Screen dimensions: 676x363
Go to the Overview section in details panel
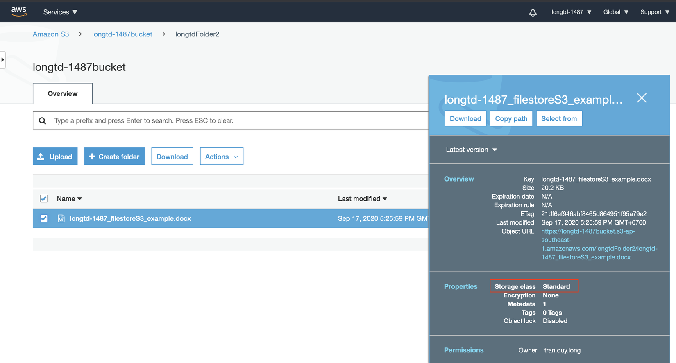tap(459, 179)
